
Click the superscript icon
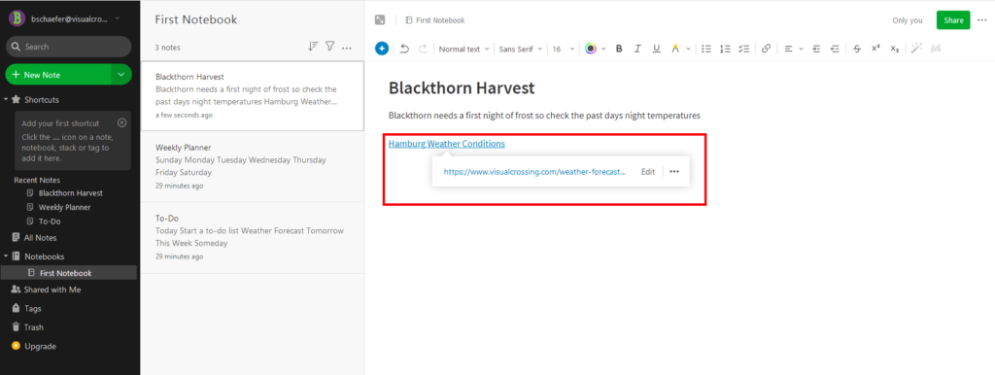[x=875, y=49]
